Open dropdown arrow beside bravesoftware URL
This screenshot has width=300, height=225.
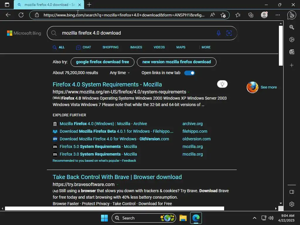(117, 185)
